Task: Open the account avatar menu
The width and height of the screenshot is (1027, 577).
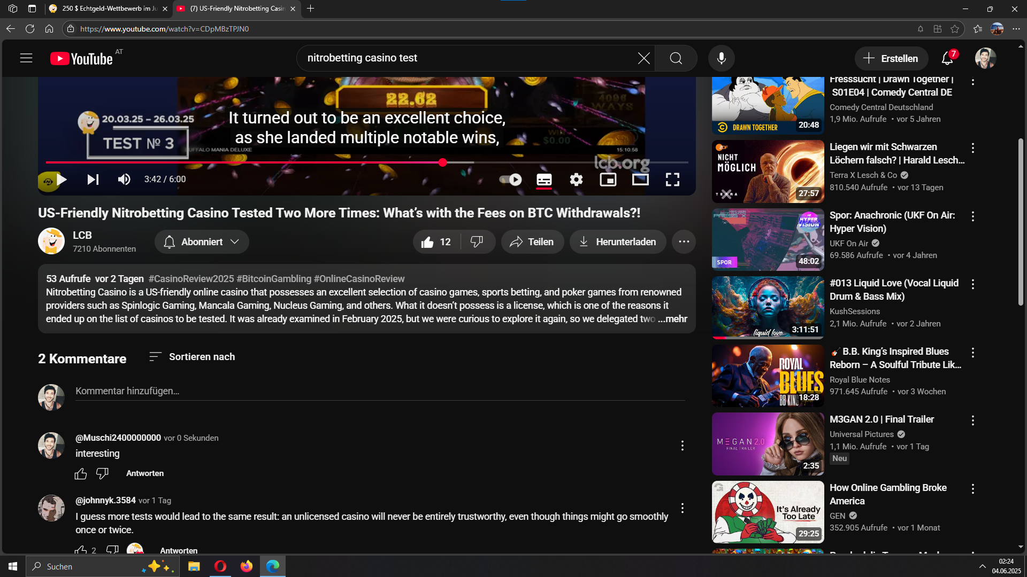Action: coord(985,58)
